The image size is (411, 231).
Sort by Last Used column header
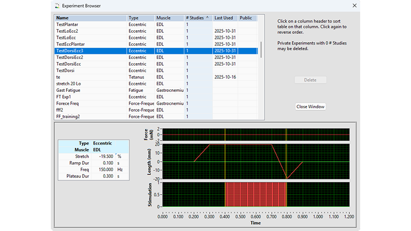(224, 18)
